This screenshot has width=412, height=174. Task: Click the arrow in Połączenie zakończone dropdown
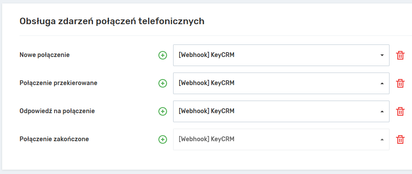click(x=382, y=139)
